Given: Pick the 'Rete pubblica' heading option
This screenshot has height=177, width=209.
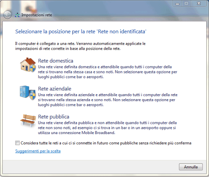Looking at the screenshot, I should pyautogui.click(x=54, y=117).
